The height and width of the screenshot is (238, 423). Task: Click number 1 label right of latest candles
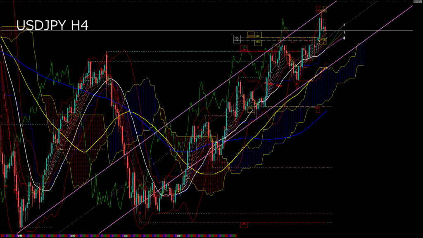(344, 33)
